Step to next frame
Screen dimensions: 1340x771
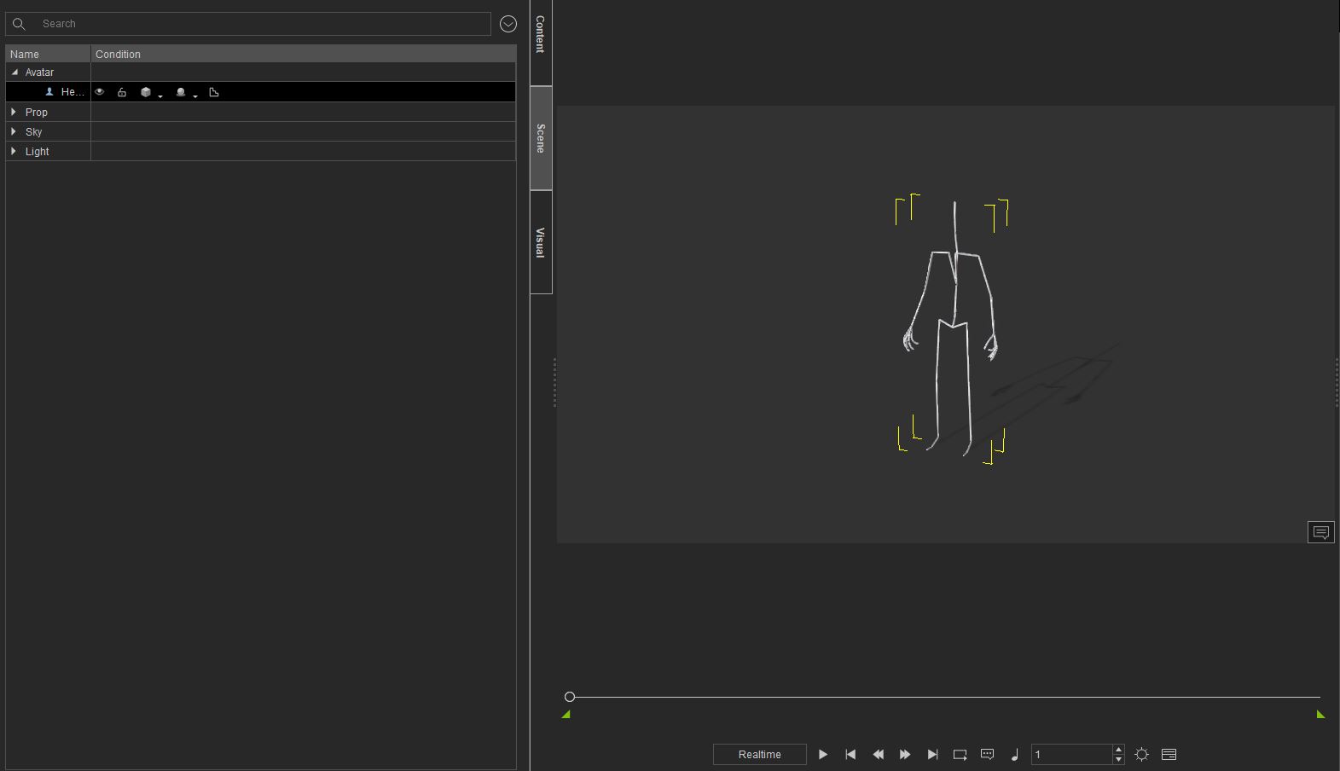point(905,754)
